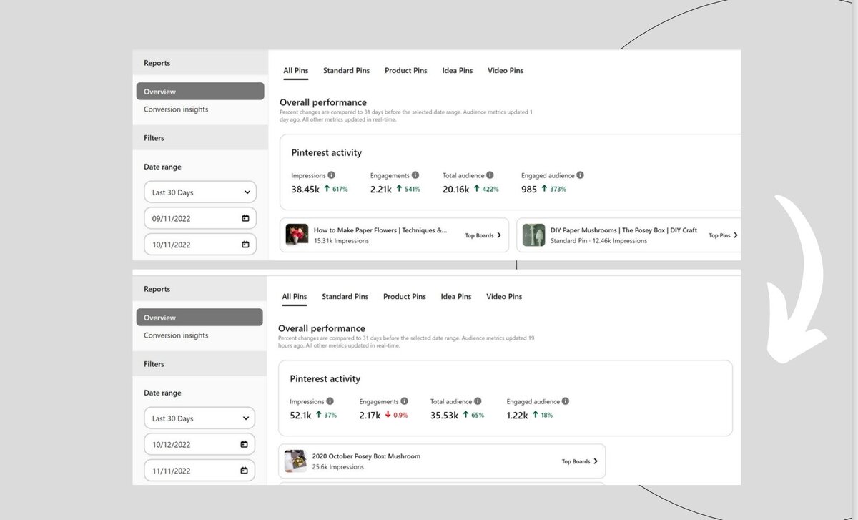858x520 pixels.
Task: Click the info icon beside Impressions 38.45k
Action: pos(331,175)
